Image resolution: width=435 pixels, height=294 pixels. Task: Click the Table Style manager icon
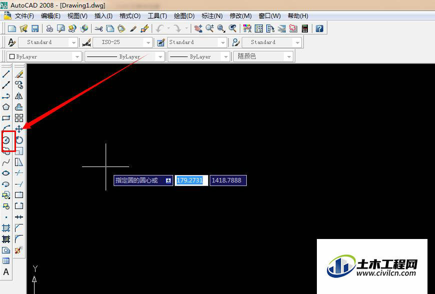click(x=161, y=42)
